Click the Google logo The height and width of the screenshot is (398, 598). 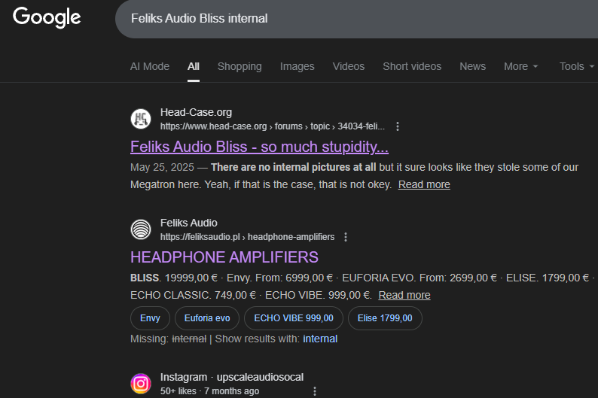point(47,17)
